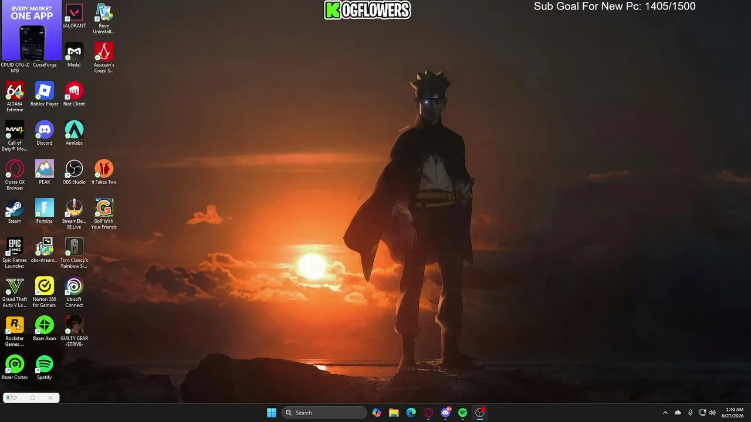This screenshot has width=751, height=422.
Task: Select the Razer Cortex desktop icon
Action: coord(15,368)
